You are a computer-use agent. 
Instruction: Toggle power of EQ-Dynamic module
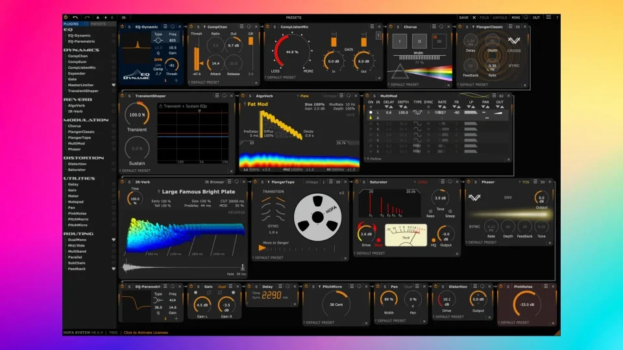pyautogui.click(x=123, y=27)
